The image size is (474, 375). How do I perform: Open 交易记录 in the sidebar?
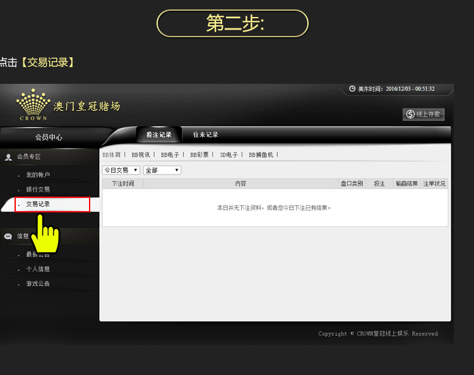(x=38, y=204)
